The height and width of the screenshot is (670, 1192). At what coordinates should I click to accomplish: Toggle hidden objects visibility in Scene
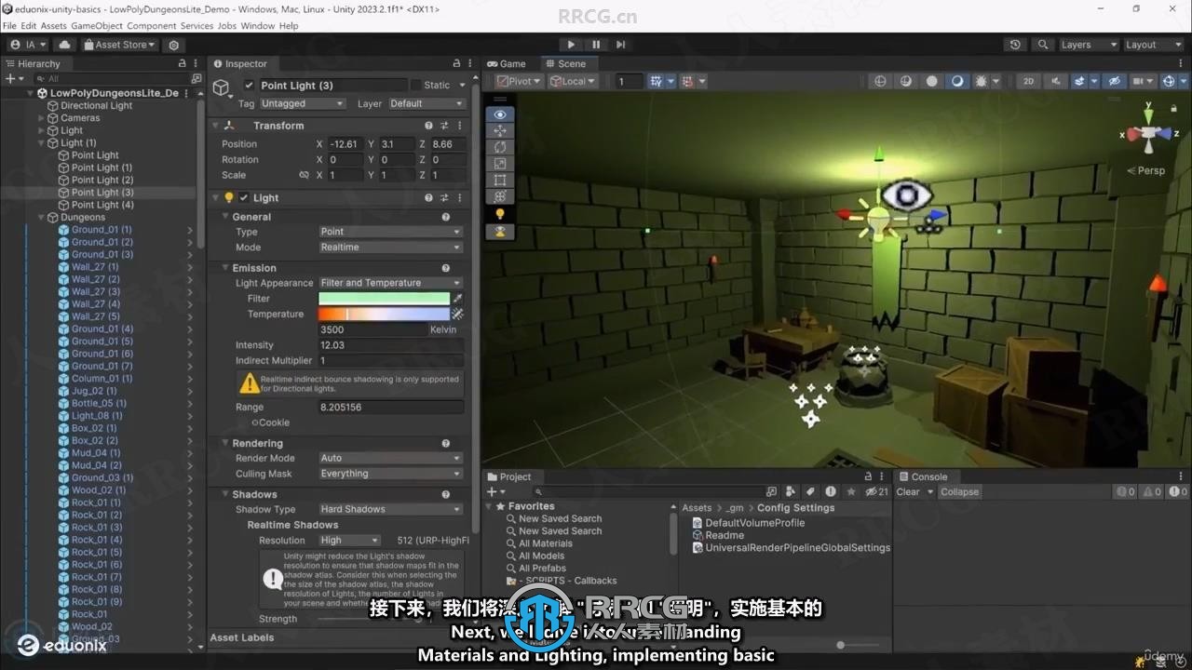point(1115,81)
